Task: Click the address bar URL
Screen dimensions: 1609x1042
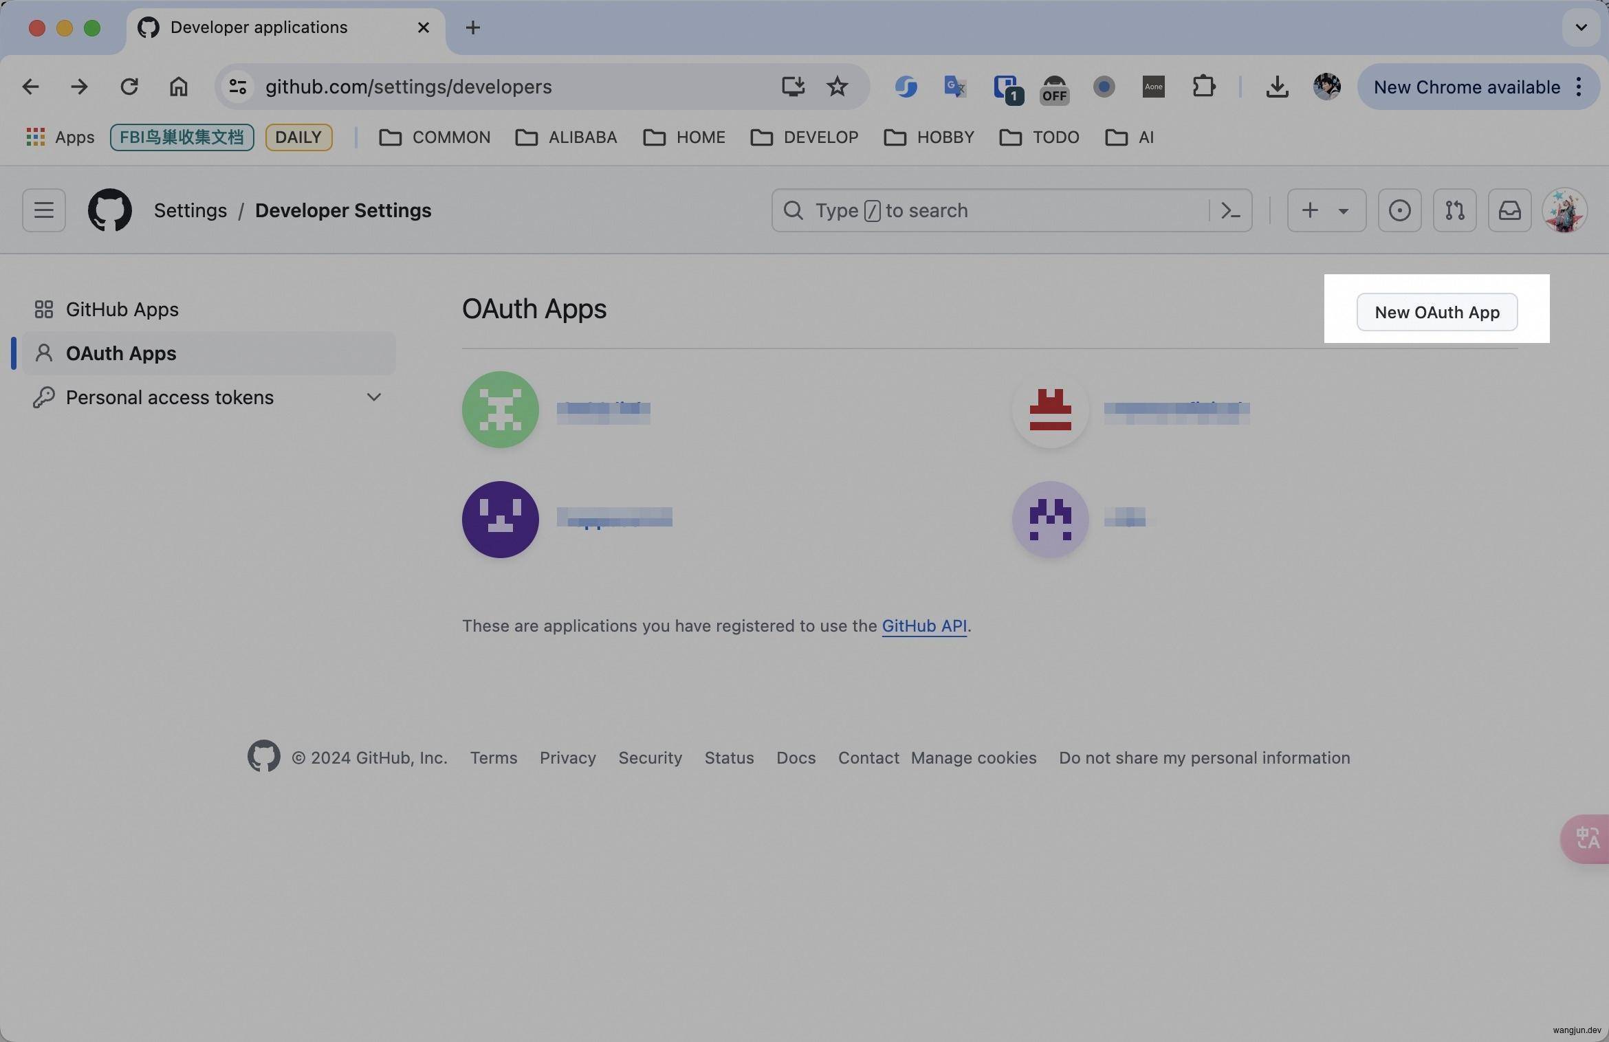Action: [408, 87]
